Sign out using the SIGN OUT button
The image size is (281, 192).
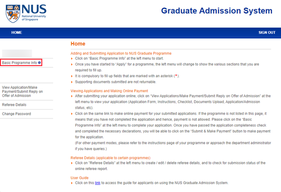[x=266, y=33]
